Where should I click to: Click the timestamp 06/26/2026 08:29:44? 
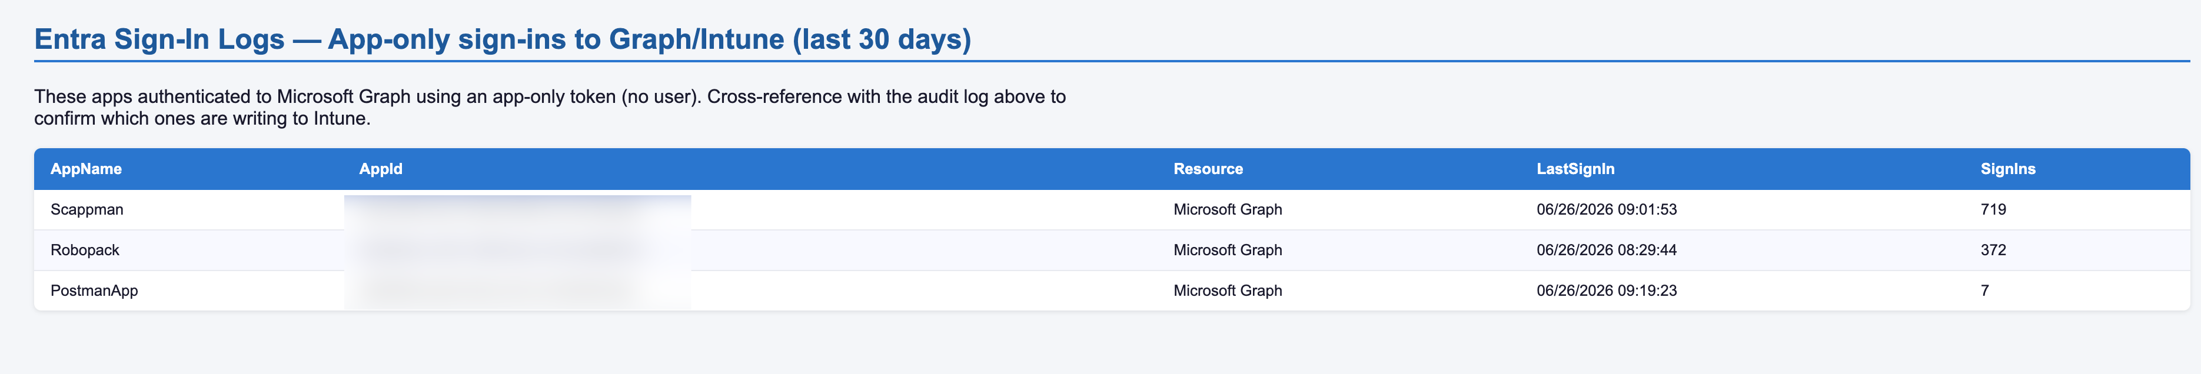[1607, 250]
